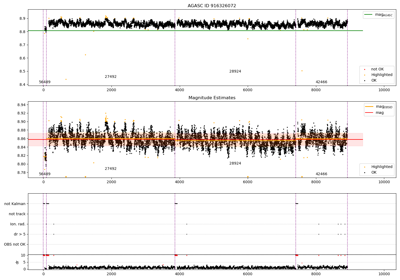
Task: Click the 'AGASC ID 916326072' plot title
Action: (212, 6)
